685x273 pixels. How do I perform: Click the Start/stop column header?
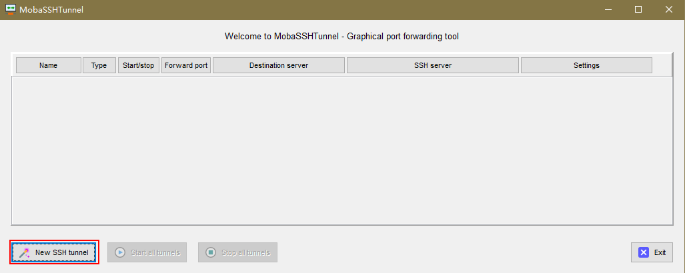coord(139,65)
